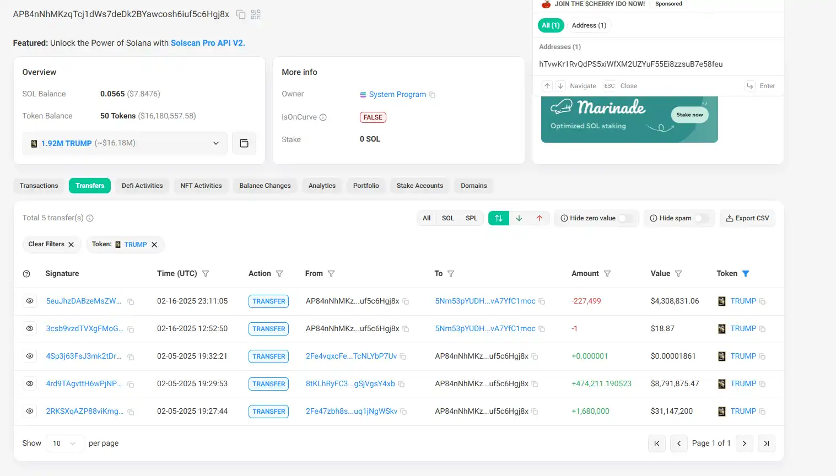The image size is (836, 476).
Task: Remove the TRUMP token filter chip
Action: click(x=154, y=245)
